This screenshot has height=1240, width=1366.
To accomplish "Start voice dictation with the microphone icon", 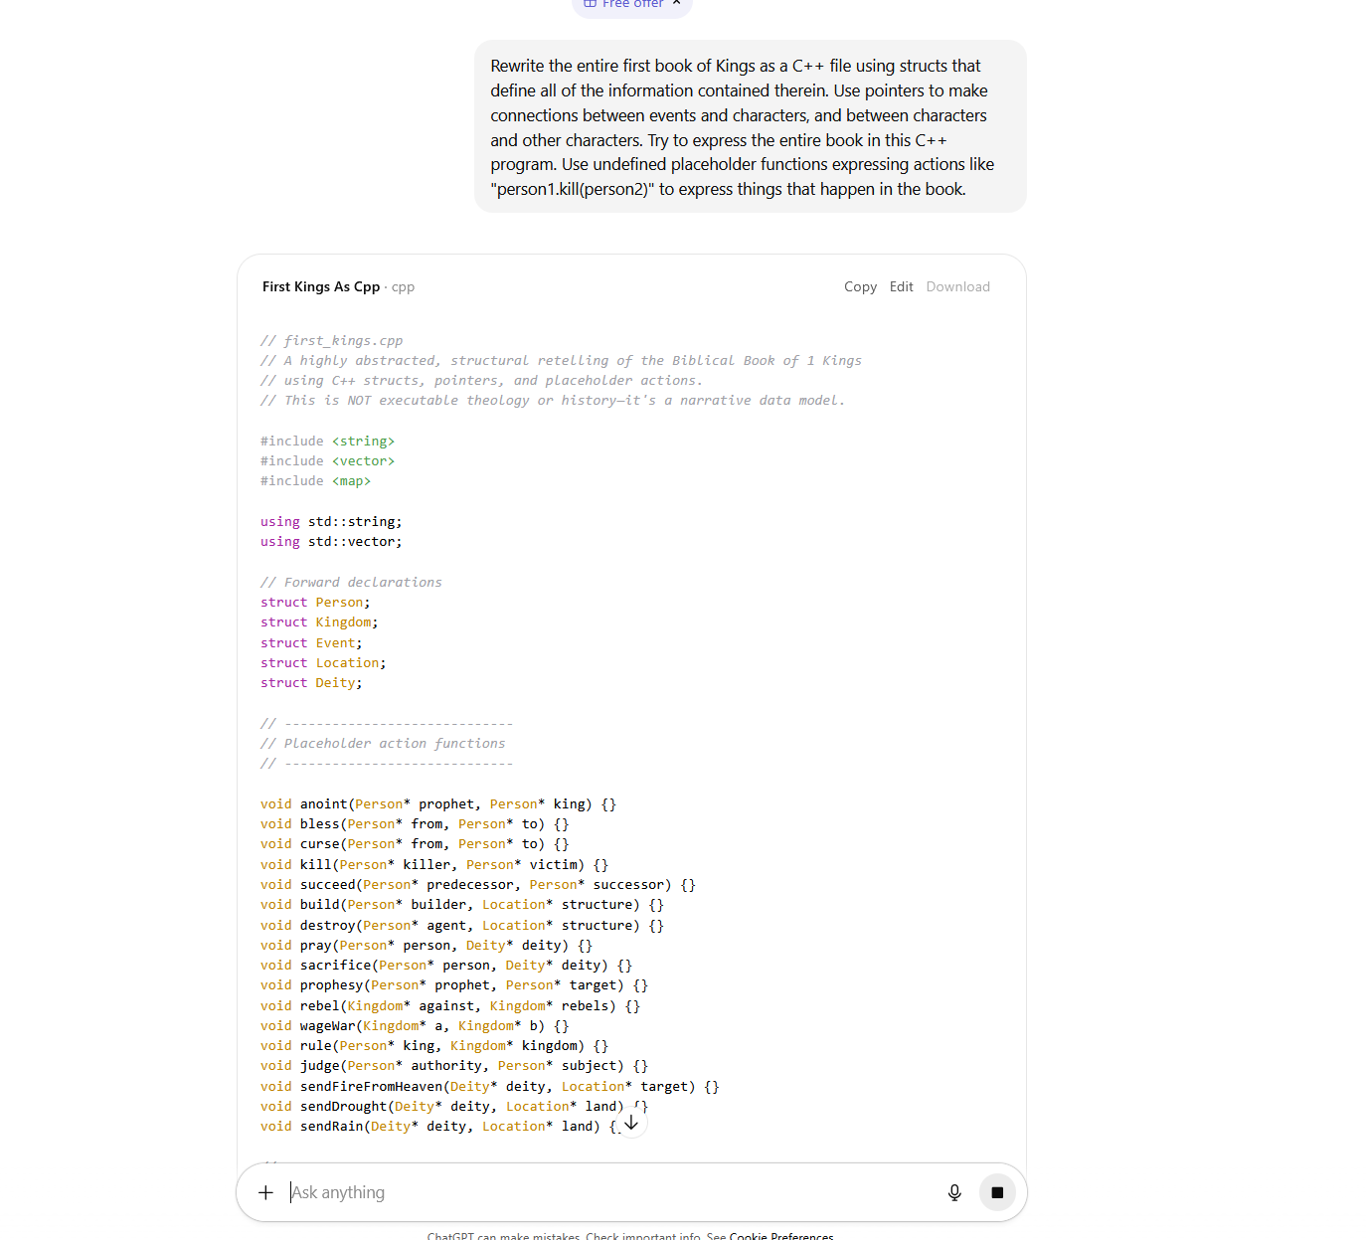I will [x=954, y=1192].
